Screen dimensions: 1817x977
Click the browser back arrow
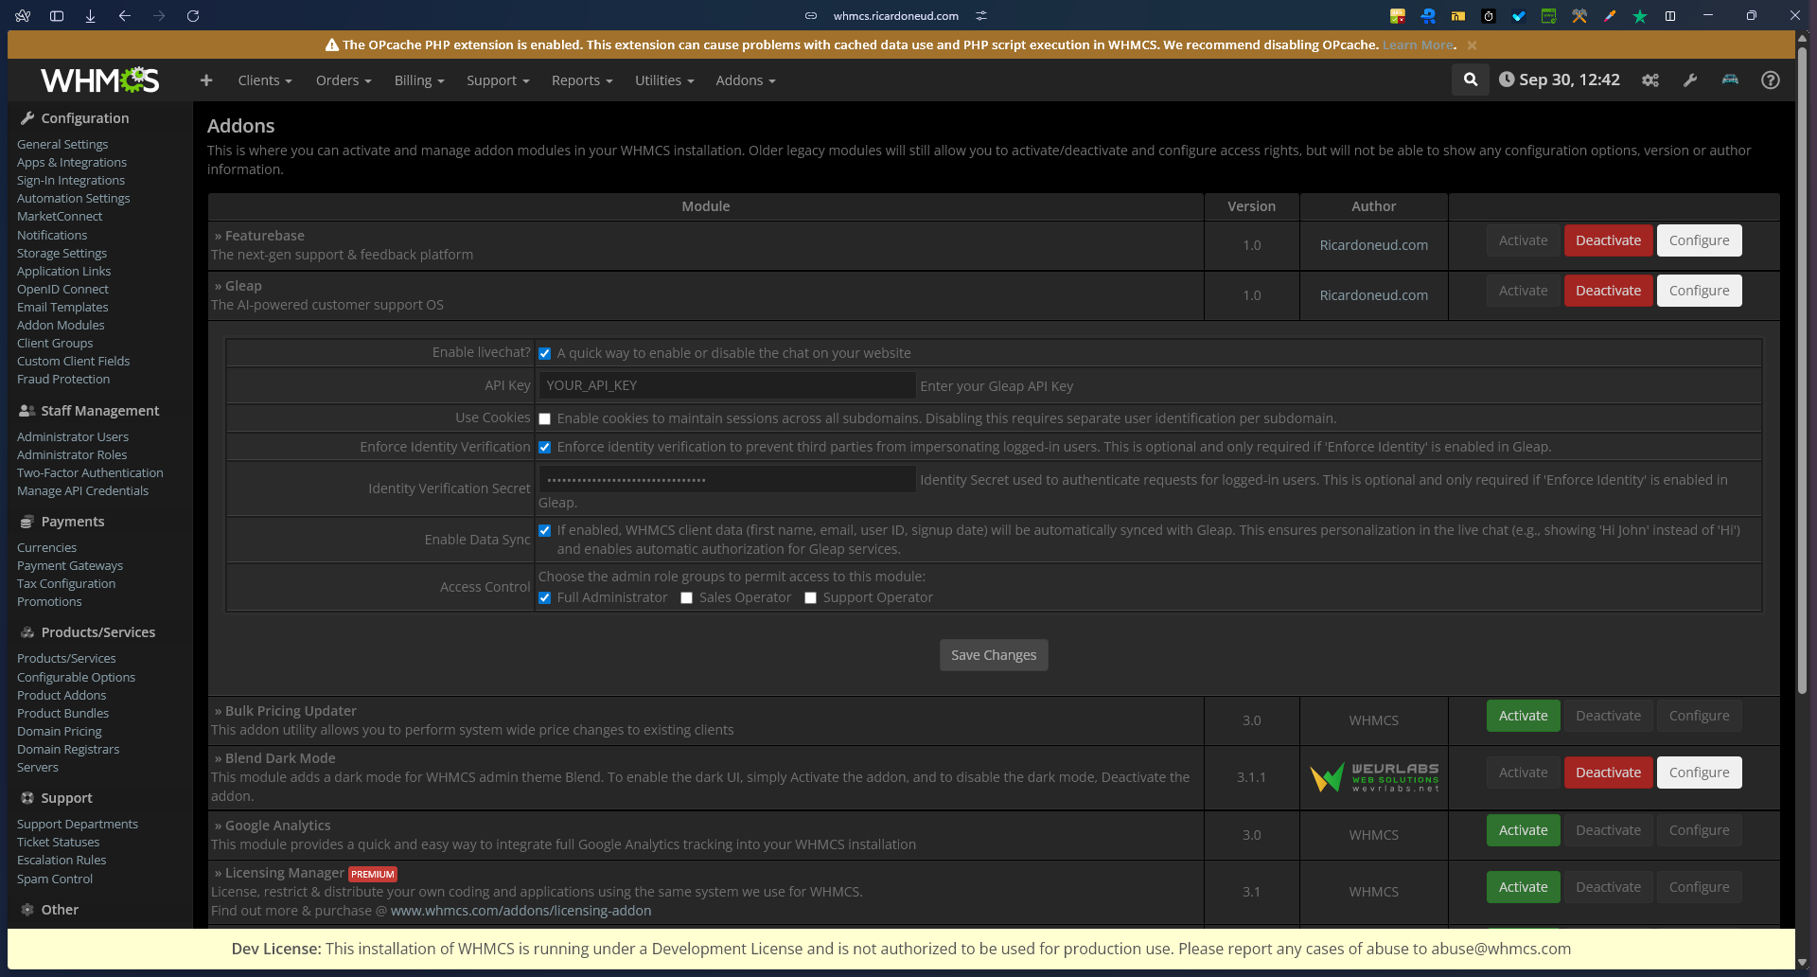[x=125, y=16]
